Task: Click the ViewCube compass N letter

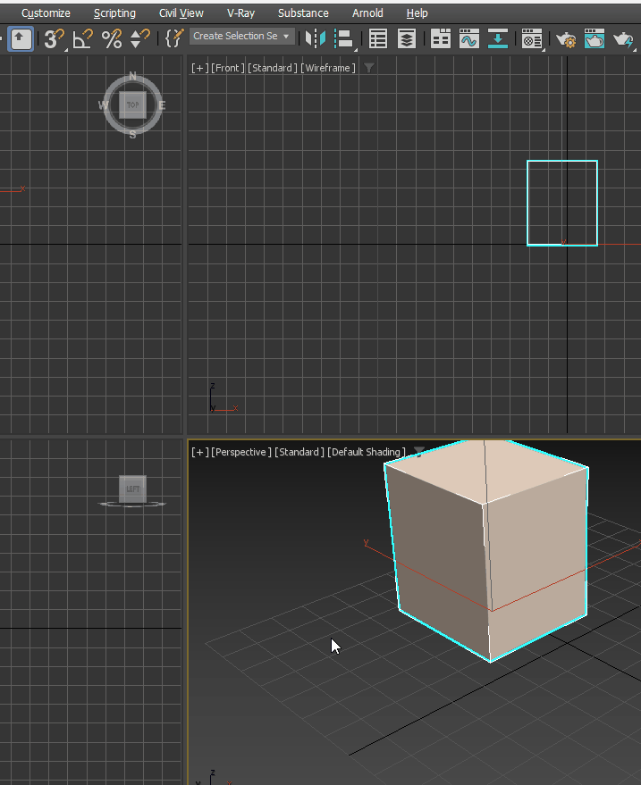Action: 133,76
